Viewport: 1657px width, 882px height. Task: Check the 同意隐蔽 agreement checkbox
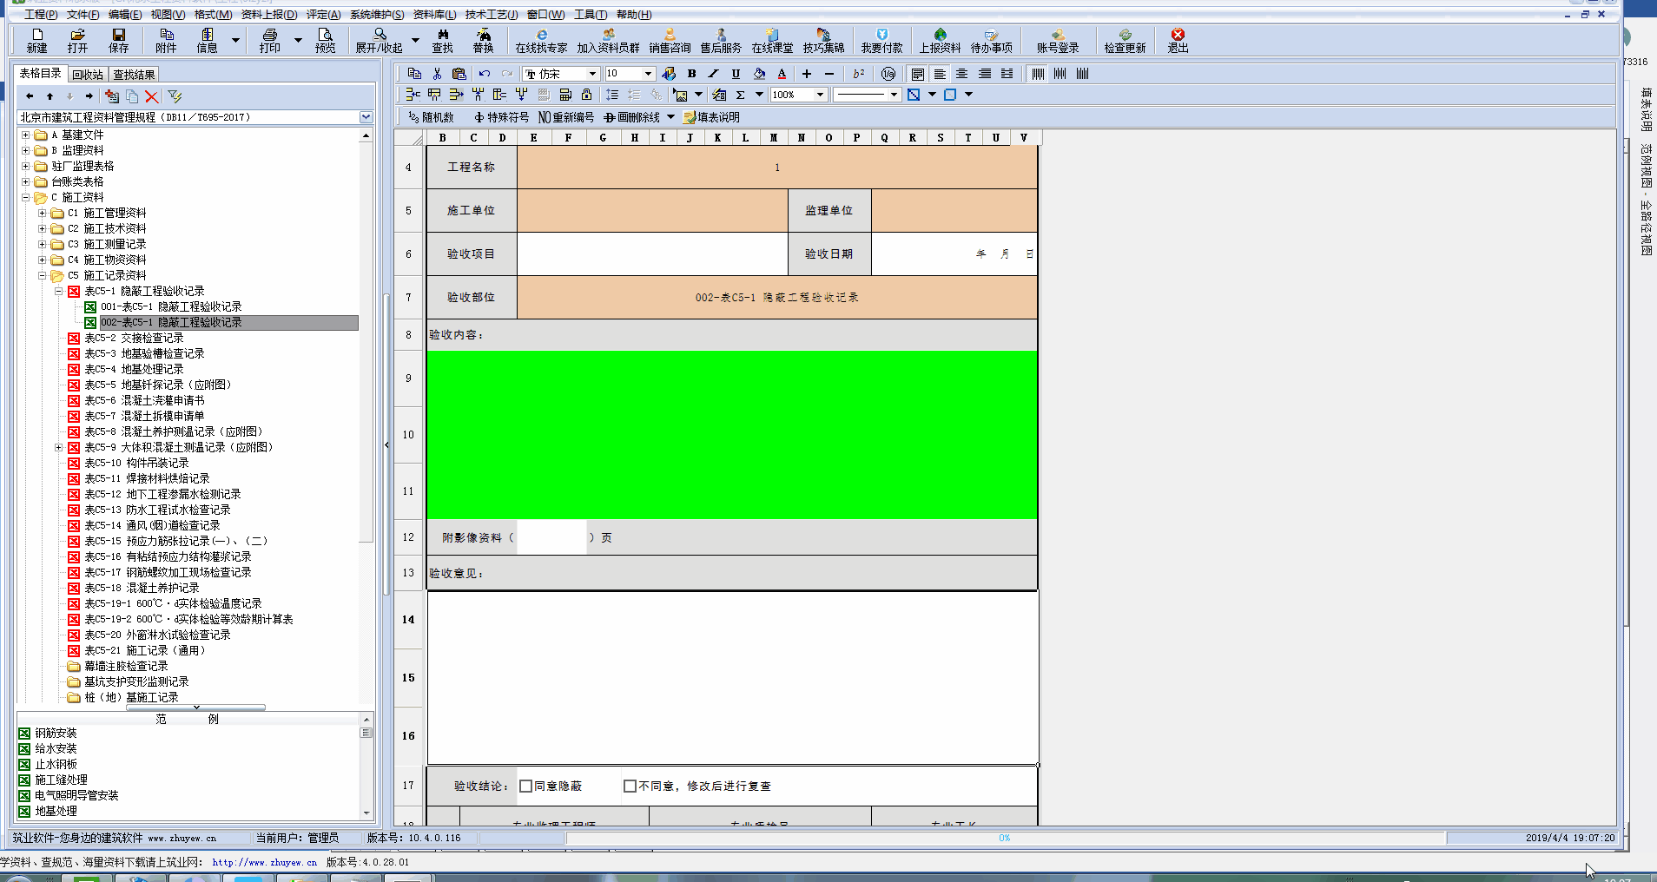[x=525, y=786]
